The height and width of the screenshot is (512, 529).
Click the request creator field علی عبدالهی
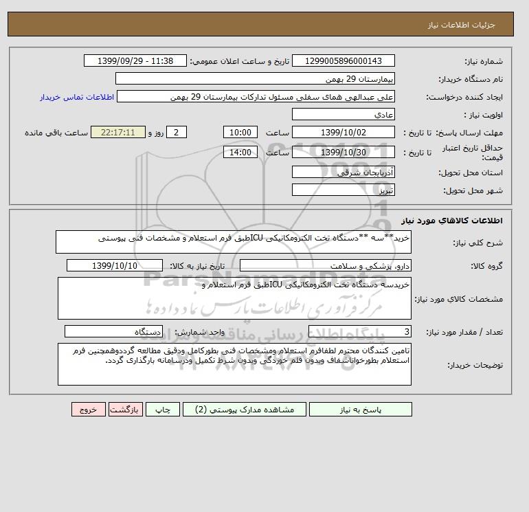256,97
